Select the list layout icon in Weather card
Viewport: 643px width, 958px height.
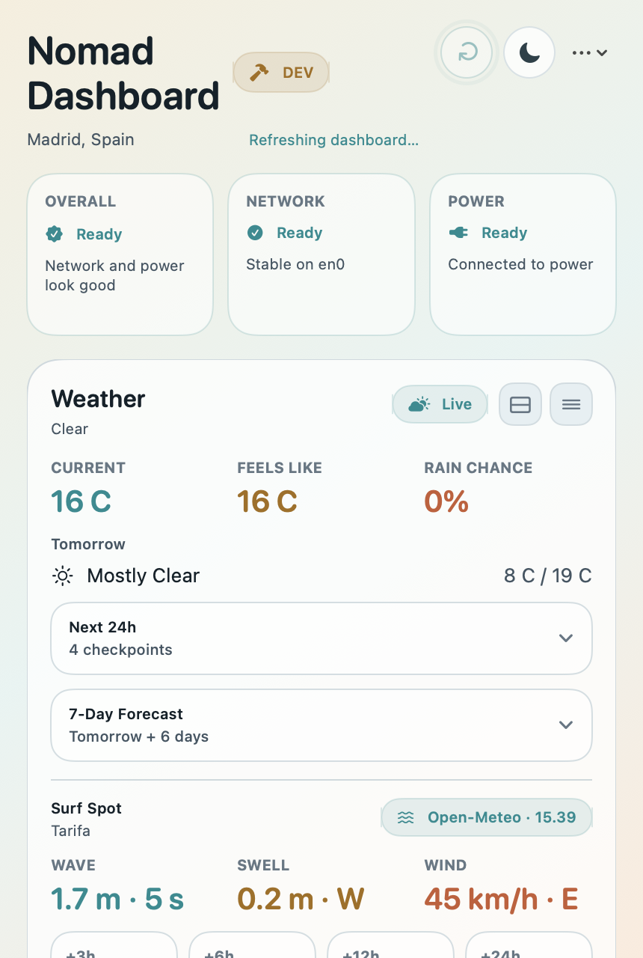tap(570, 404)
